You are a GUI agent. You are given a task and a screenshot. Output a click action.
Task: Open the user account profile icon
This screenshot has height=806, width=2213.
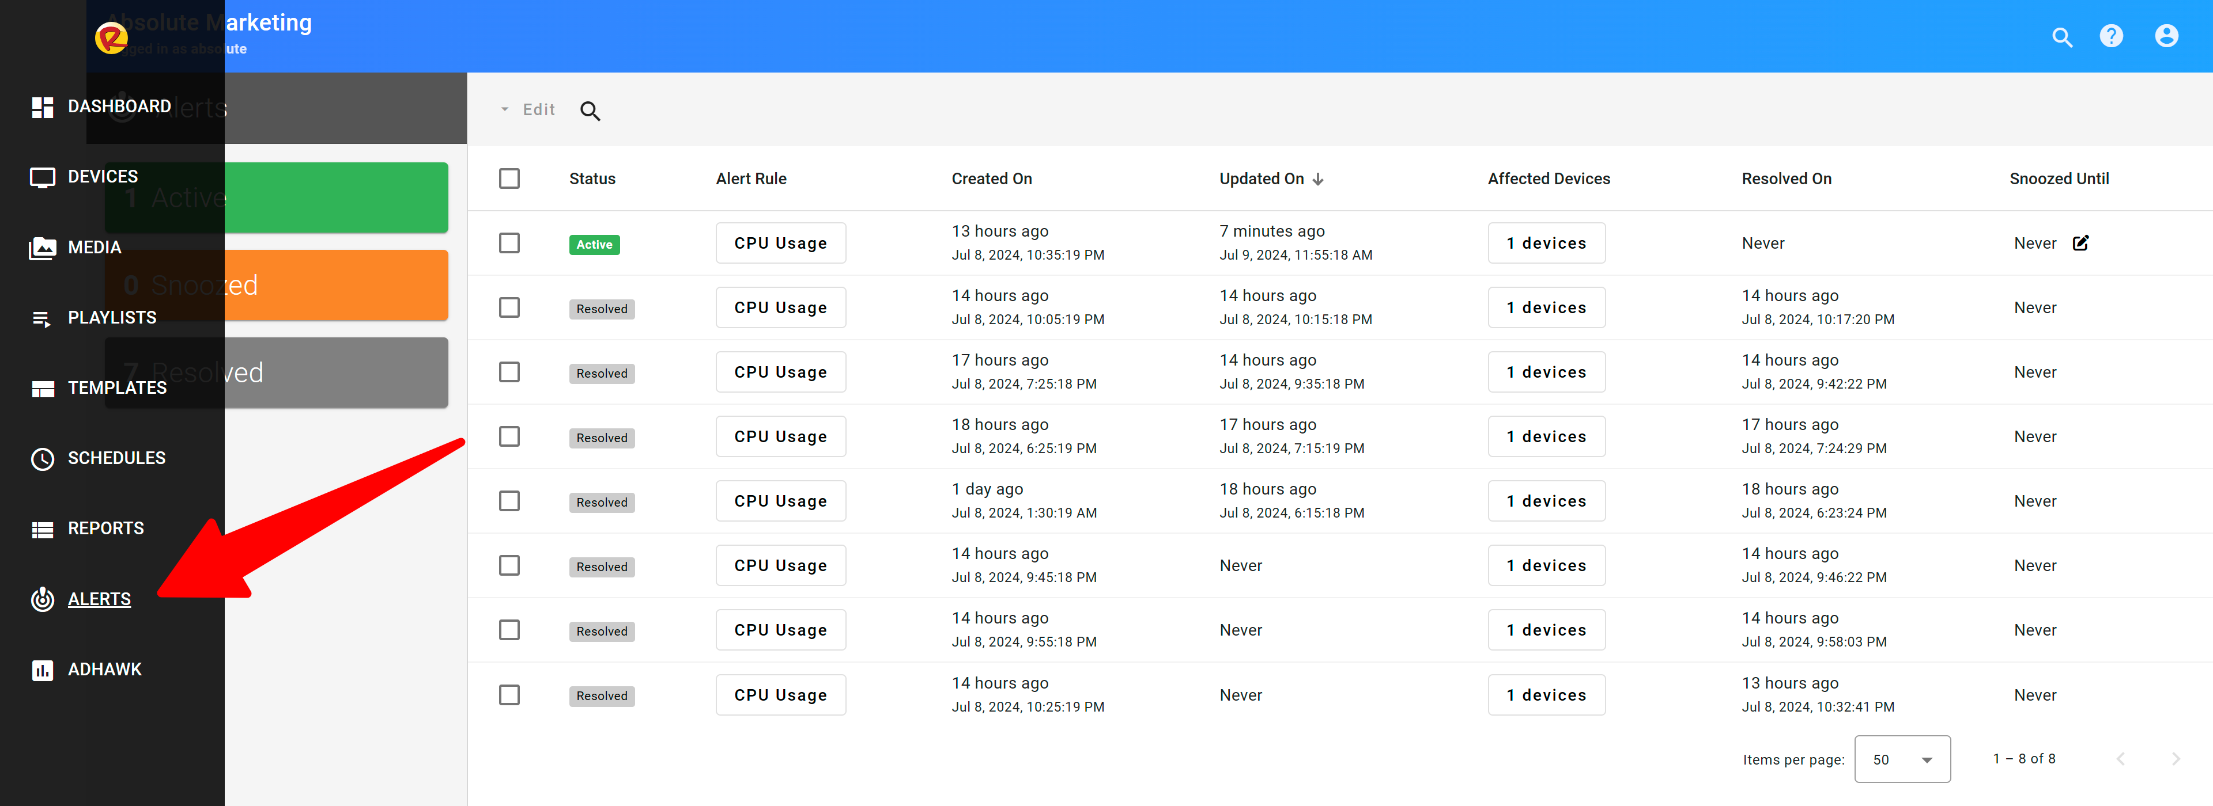pos(2166,36)
